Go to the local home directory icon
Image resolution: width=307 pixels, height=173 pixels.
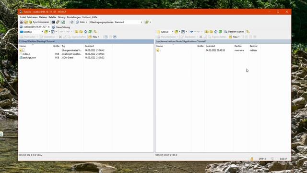(x=85, y=32)
